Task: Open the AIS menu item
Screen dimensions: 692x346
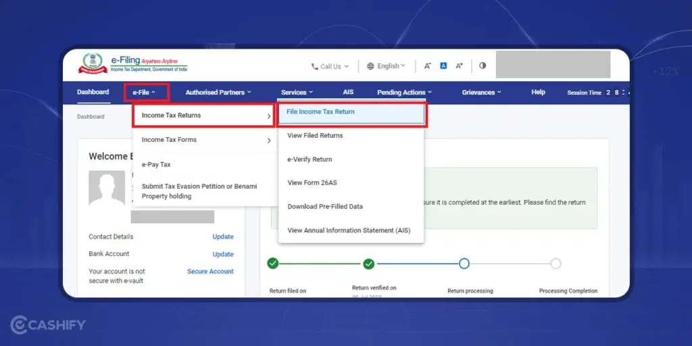Action: [x=348, y=92]
